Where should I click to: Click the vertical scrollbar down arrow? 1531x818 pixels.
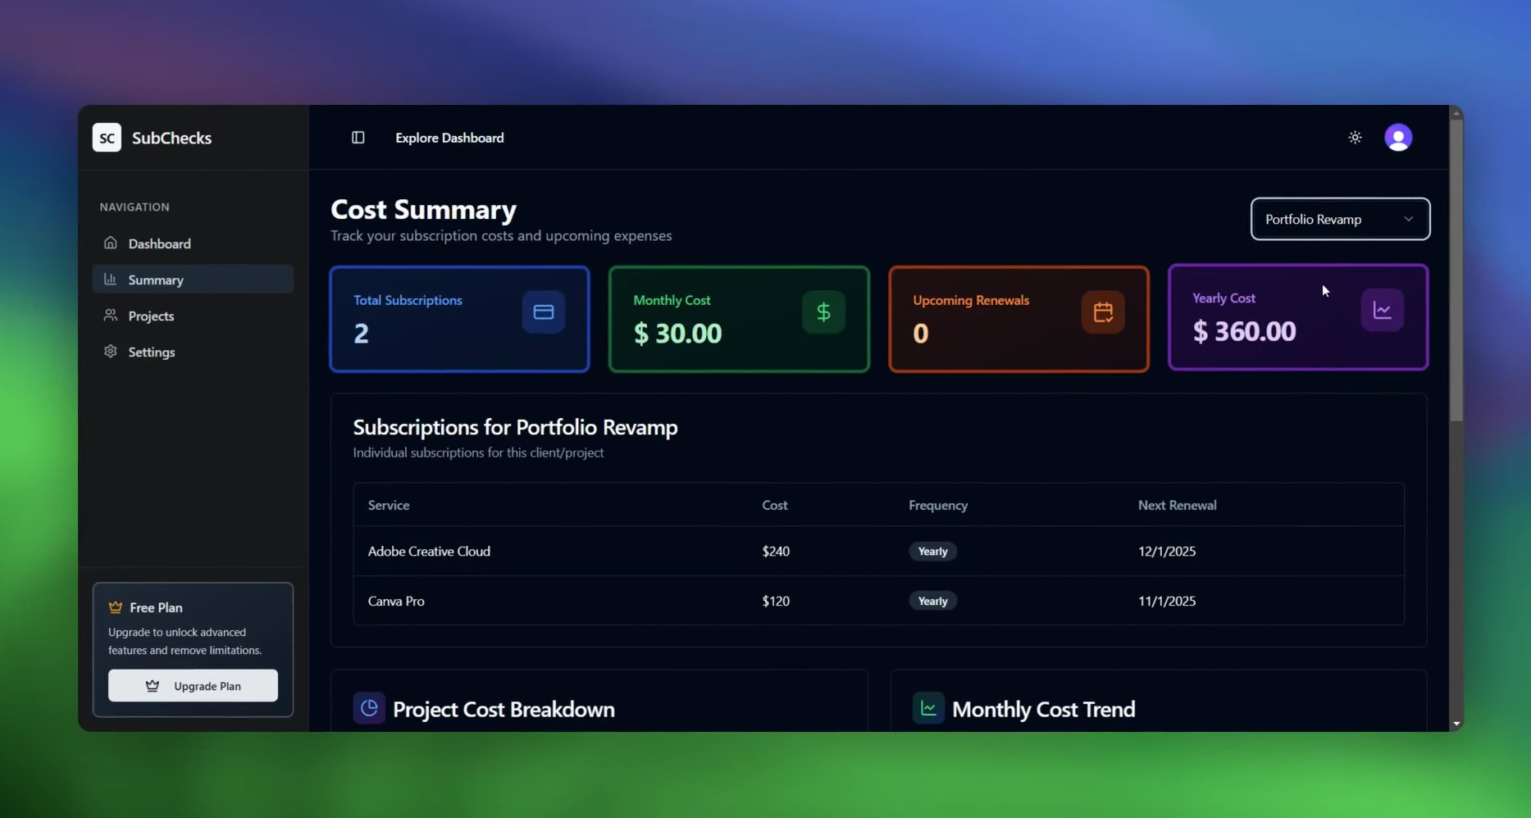click(1456, 724)
